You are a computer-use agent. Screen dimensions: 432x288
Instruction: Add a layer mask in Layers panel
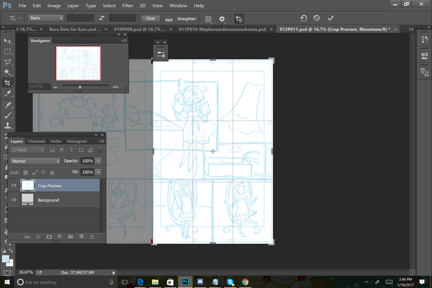coord(49,237)
